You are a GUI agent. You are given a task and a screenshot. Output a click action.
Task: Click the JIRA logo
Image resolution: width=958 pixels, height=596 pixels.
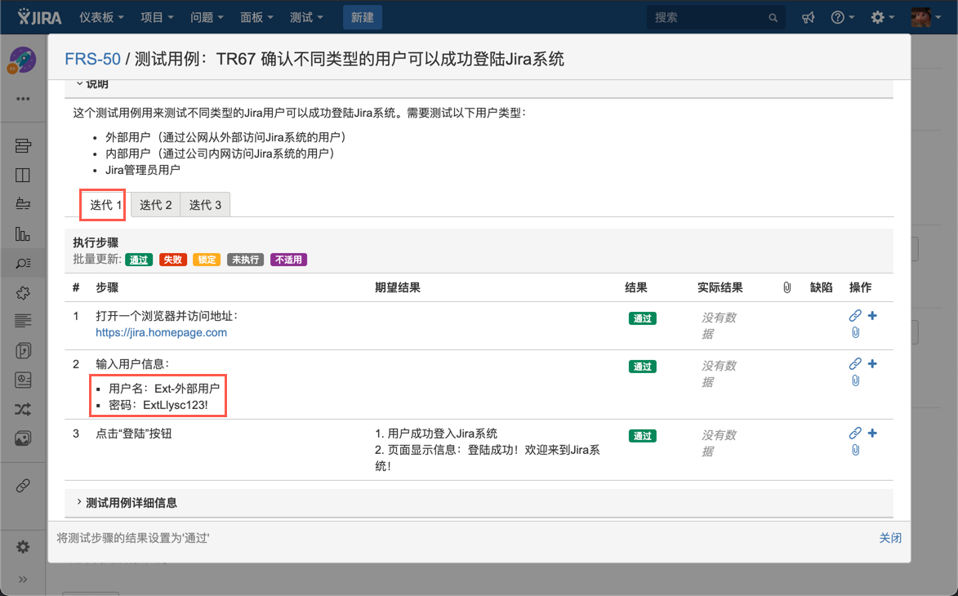(39, 17)
